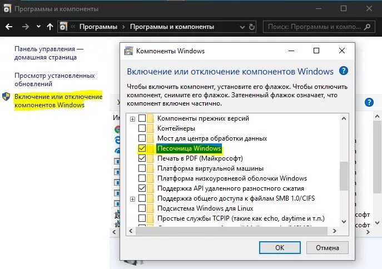Click help icon in Программы и компоненты window
This screenshot has width=382, height=269.
click(x=369, y=102)
